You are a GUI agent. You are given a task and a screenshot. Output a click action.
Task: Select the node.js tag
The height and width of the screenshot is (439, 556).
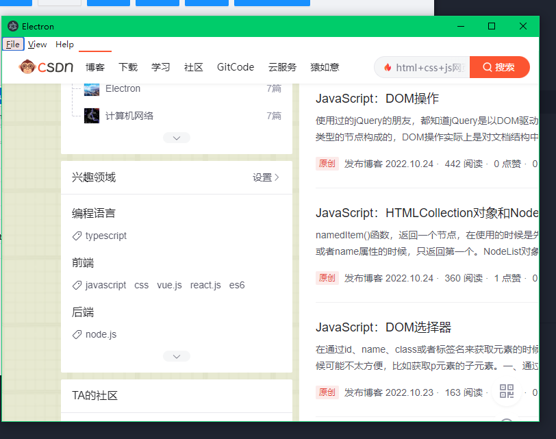(x=101, y=334)
